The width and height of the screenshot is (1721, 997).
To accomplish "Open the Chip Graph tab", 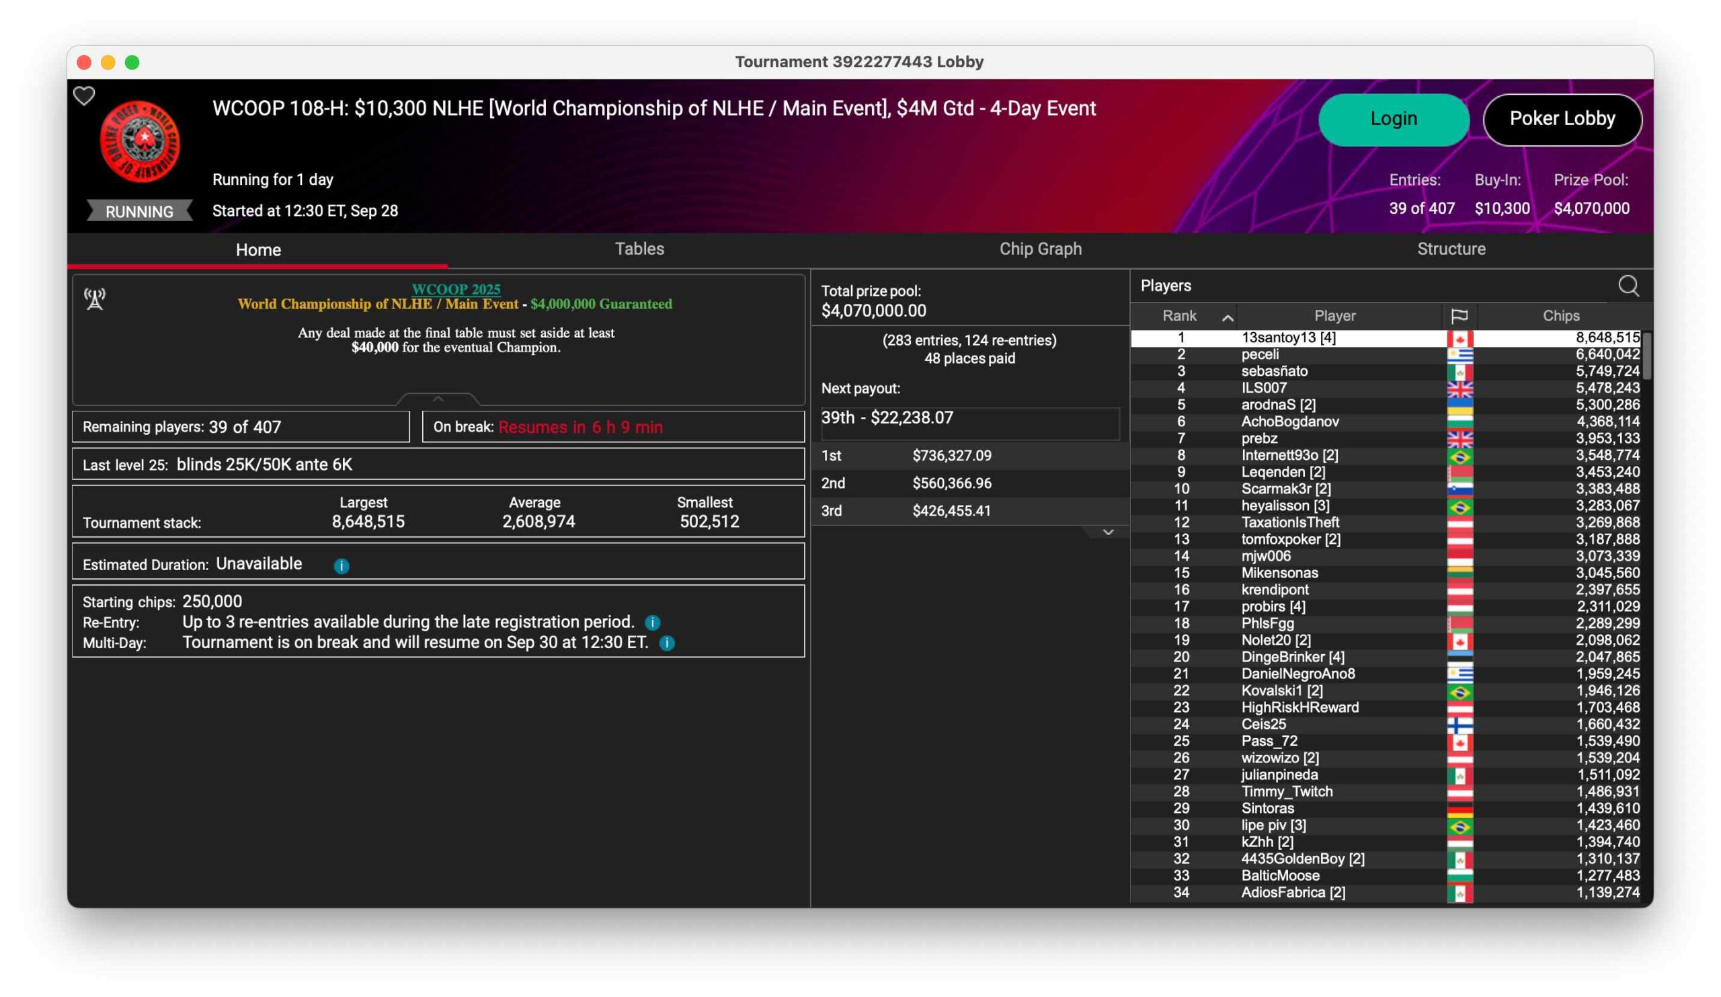I will 1040,249.
